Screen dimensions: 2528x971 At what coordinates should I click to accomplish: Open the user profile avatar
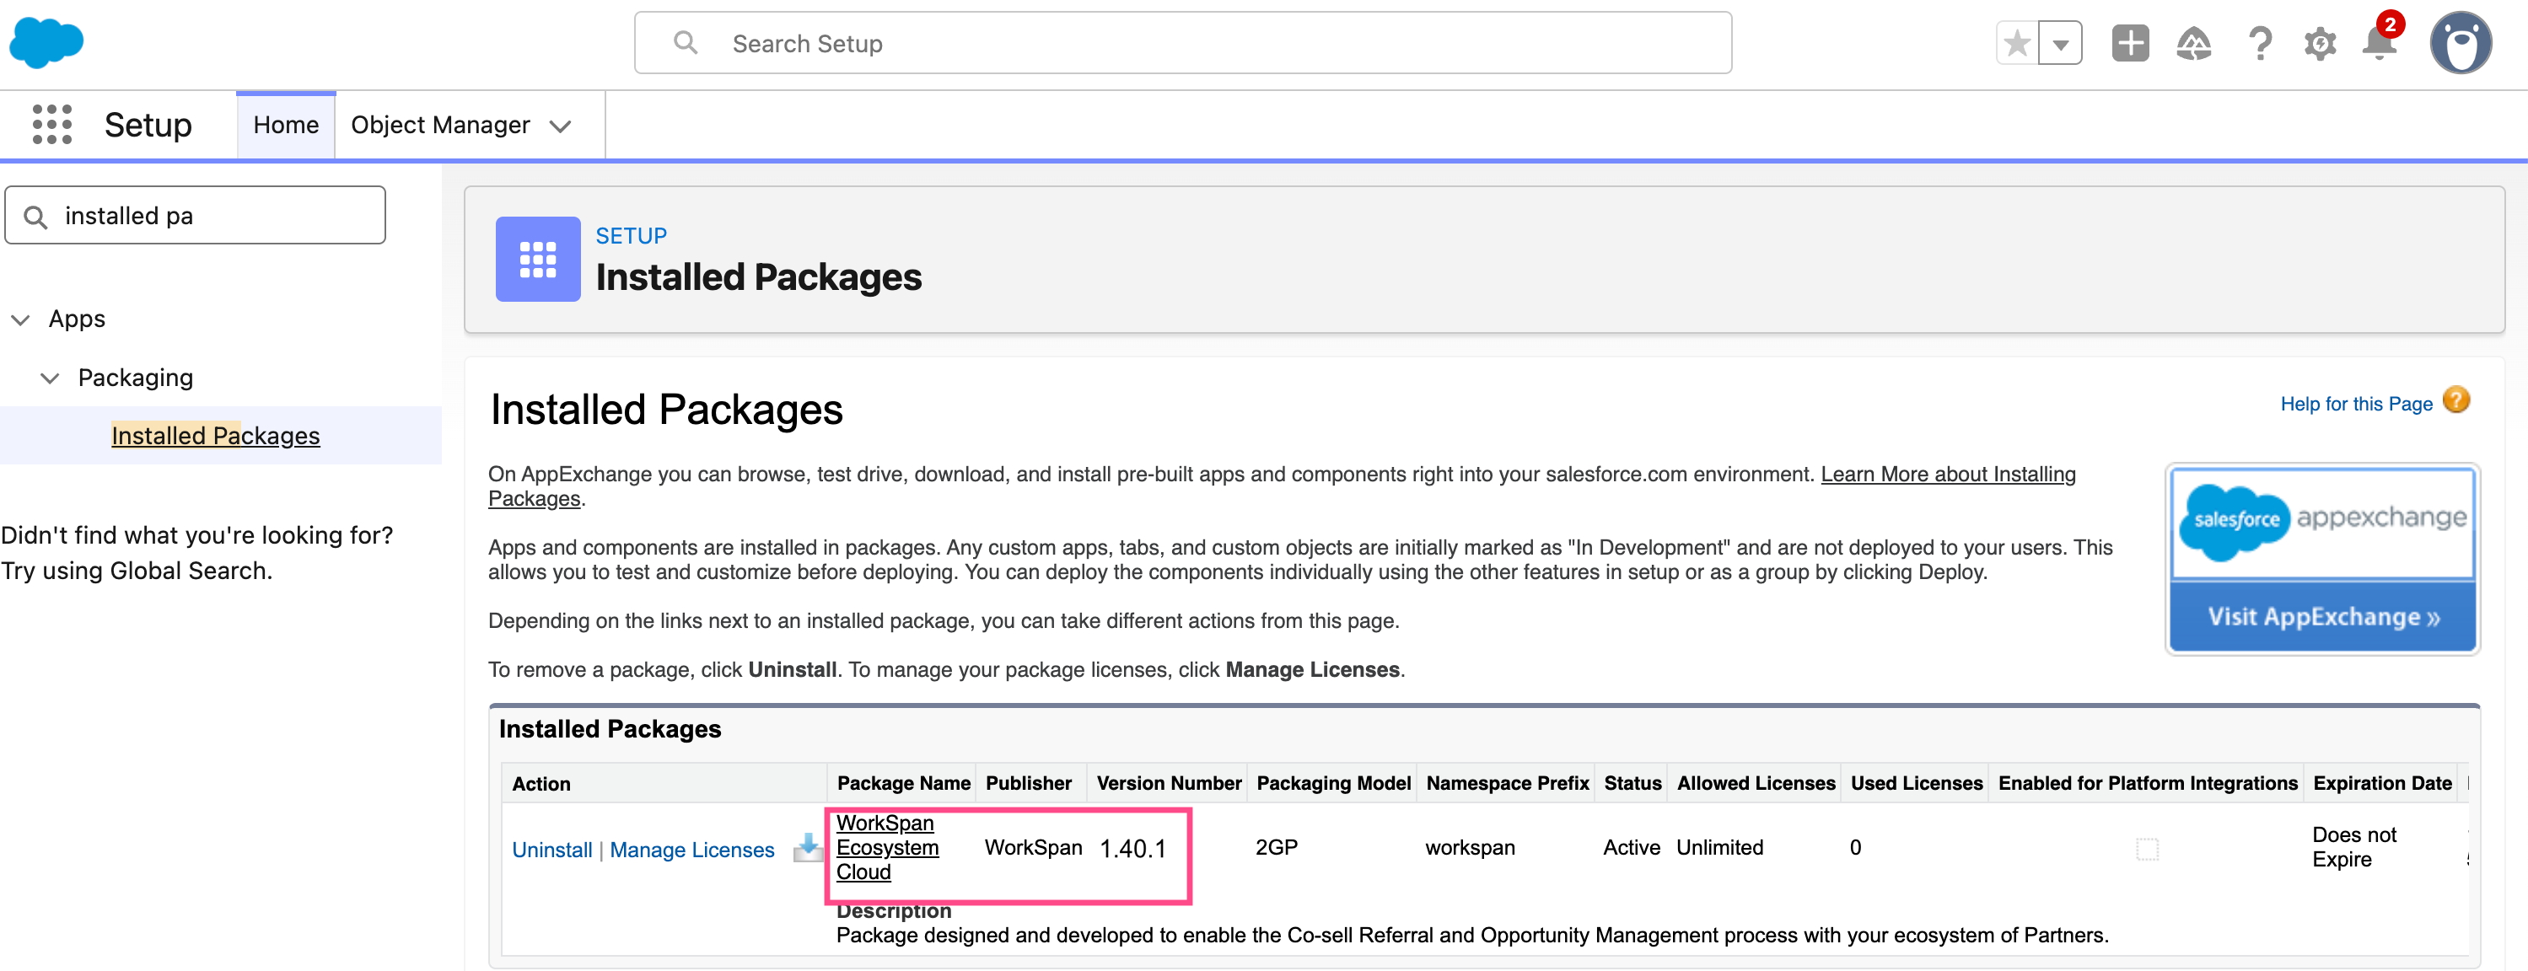point(2461,43)
